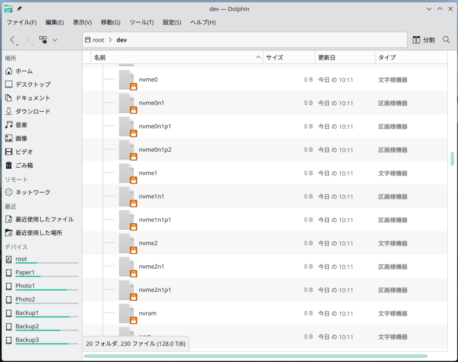The width and height of the screenshot is (458, 362).
Task: Open ホーム in the places sidebar
Action: pos(24,71)
